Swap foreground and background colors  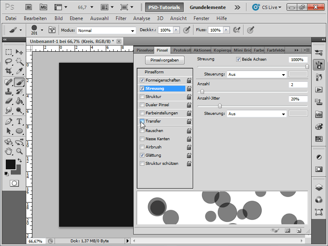(20, 160)
